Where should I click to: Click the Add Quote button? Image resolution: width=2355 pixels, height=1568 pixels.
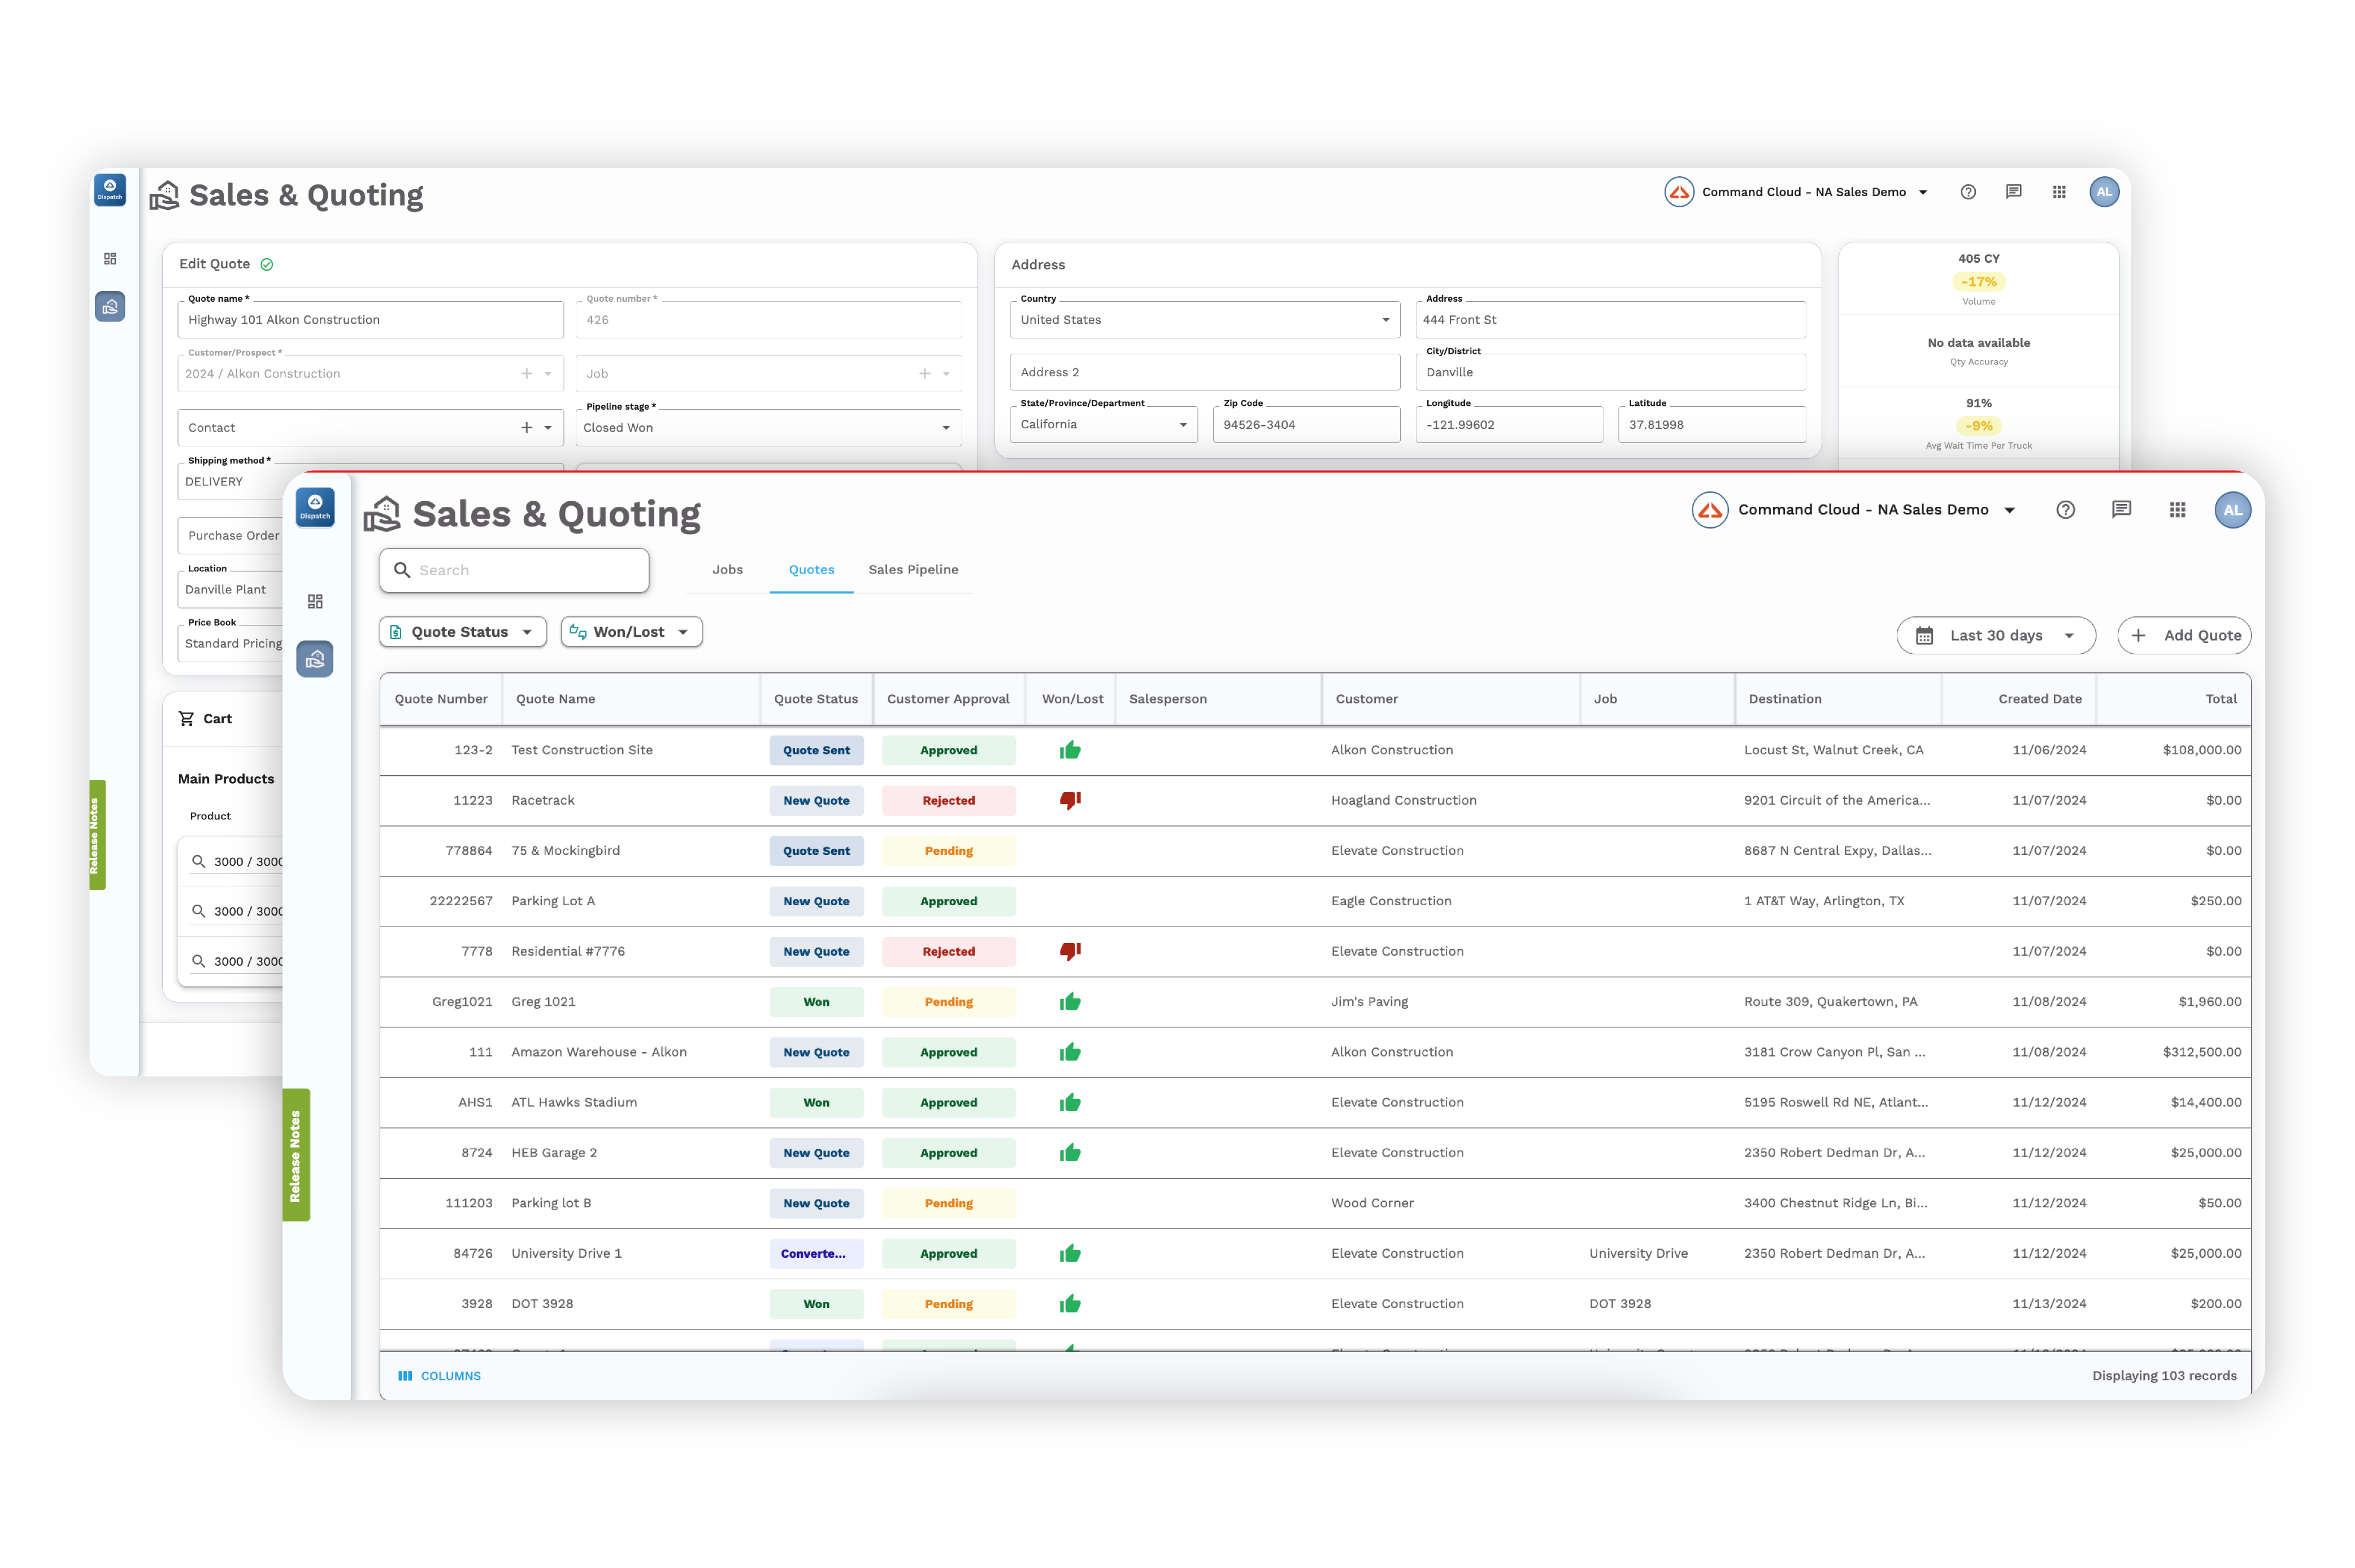click(x=2184, y=636)
